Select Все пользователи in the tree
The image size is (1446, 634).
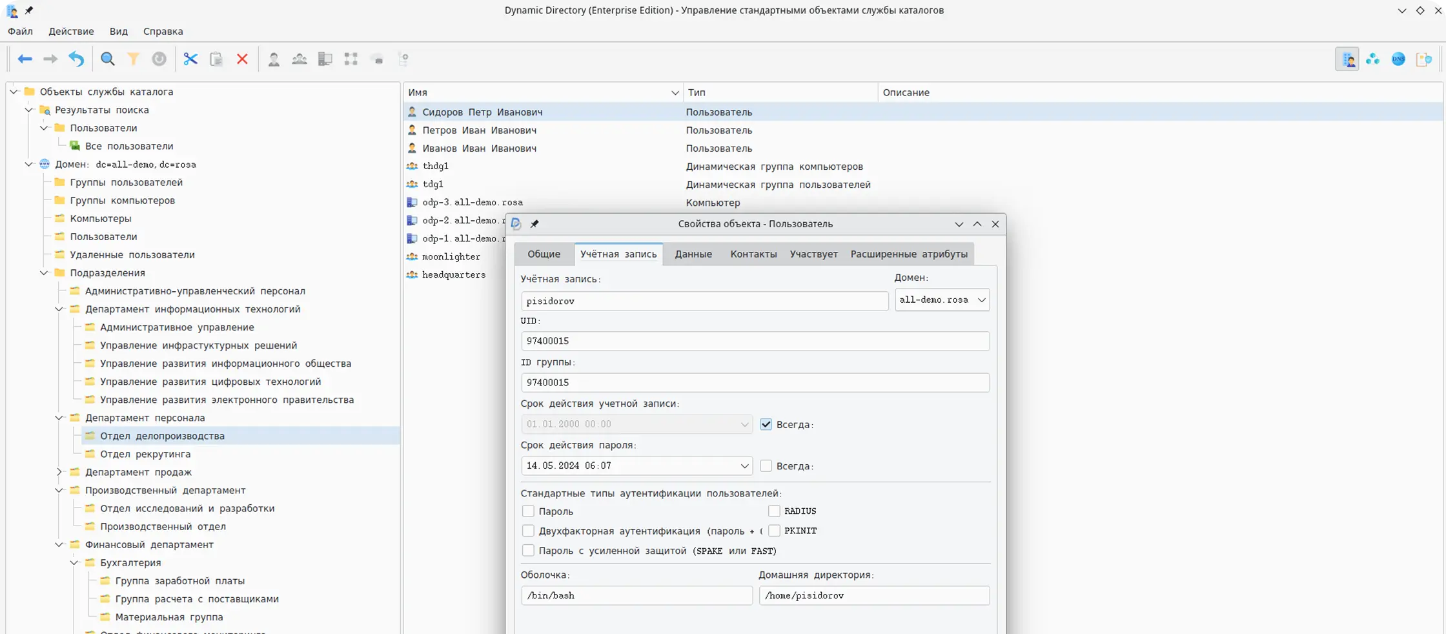(129, 146)
